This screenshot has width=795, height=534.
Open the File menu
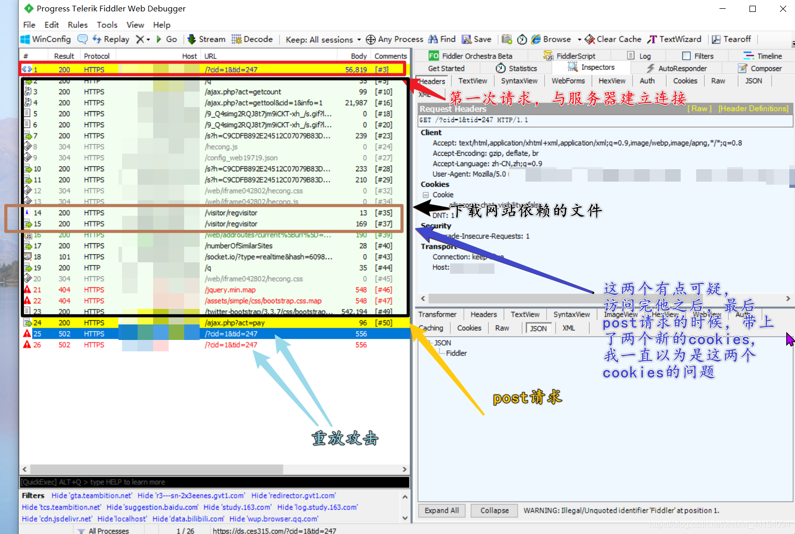tap(29, 25)
